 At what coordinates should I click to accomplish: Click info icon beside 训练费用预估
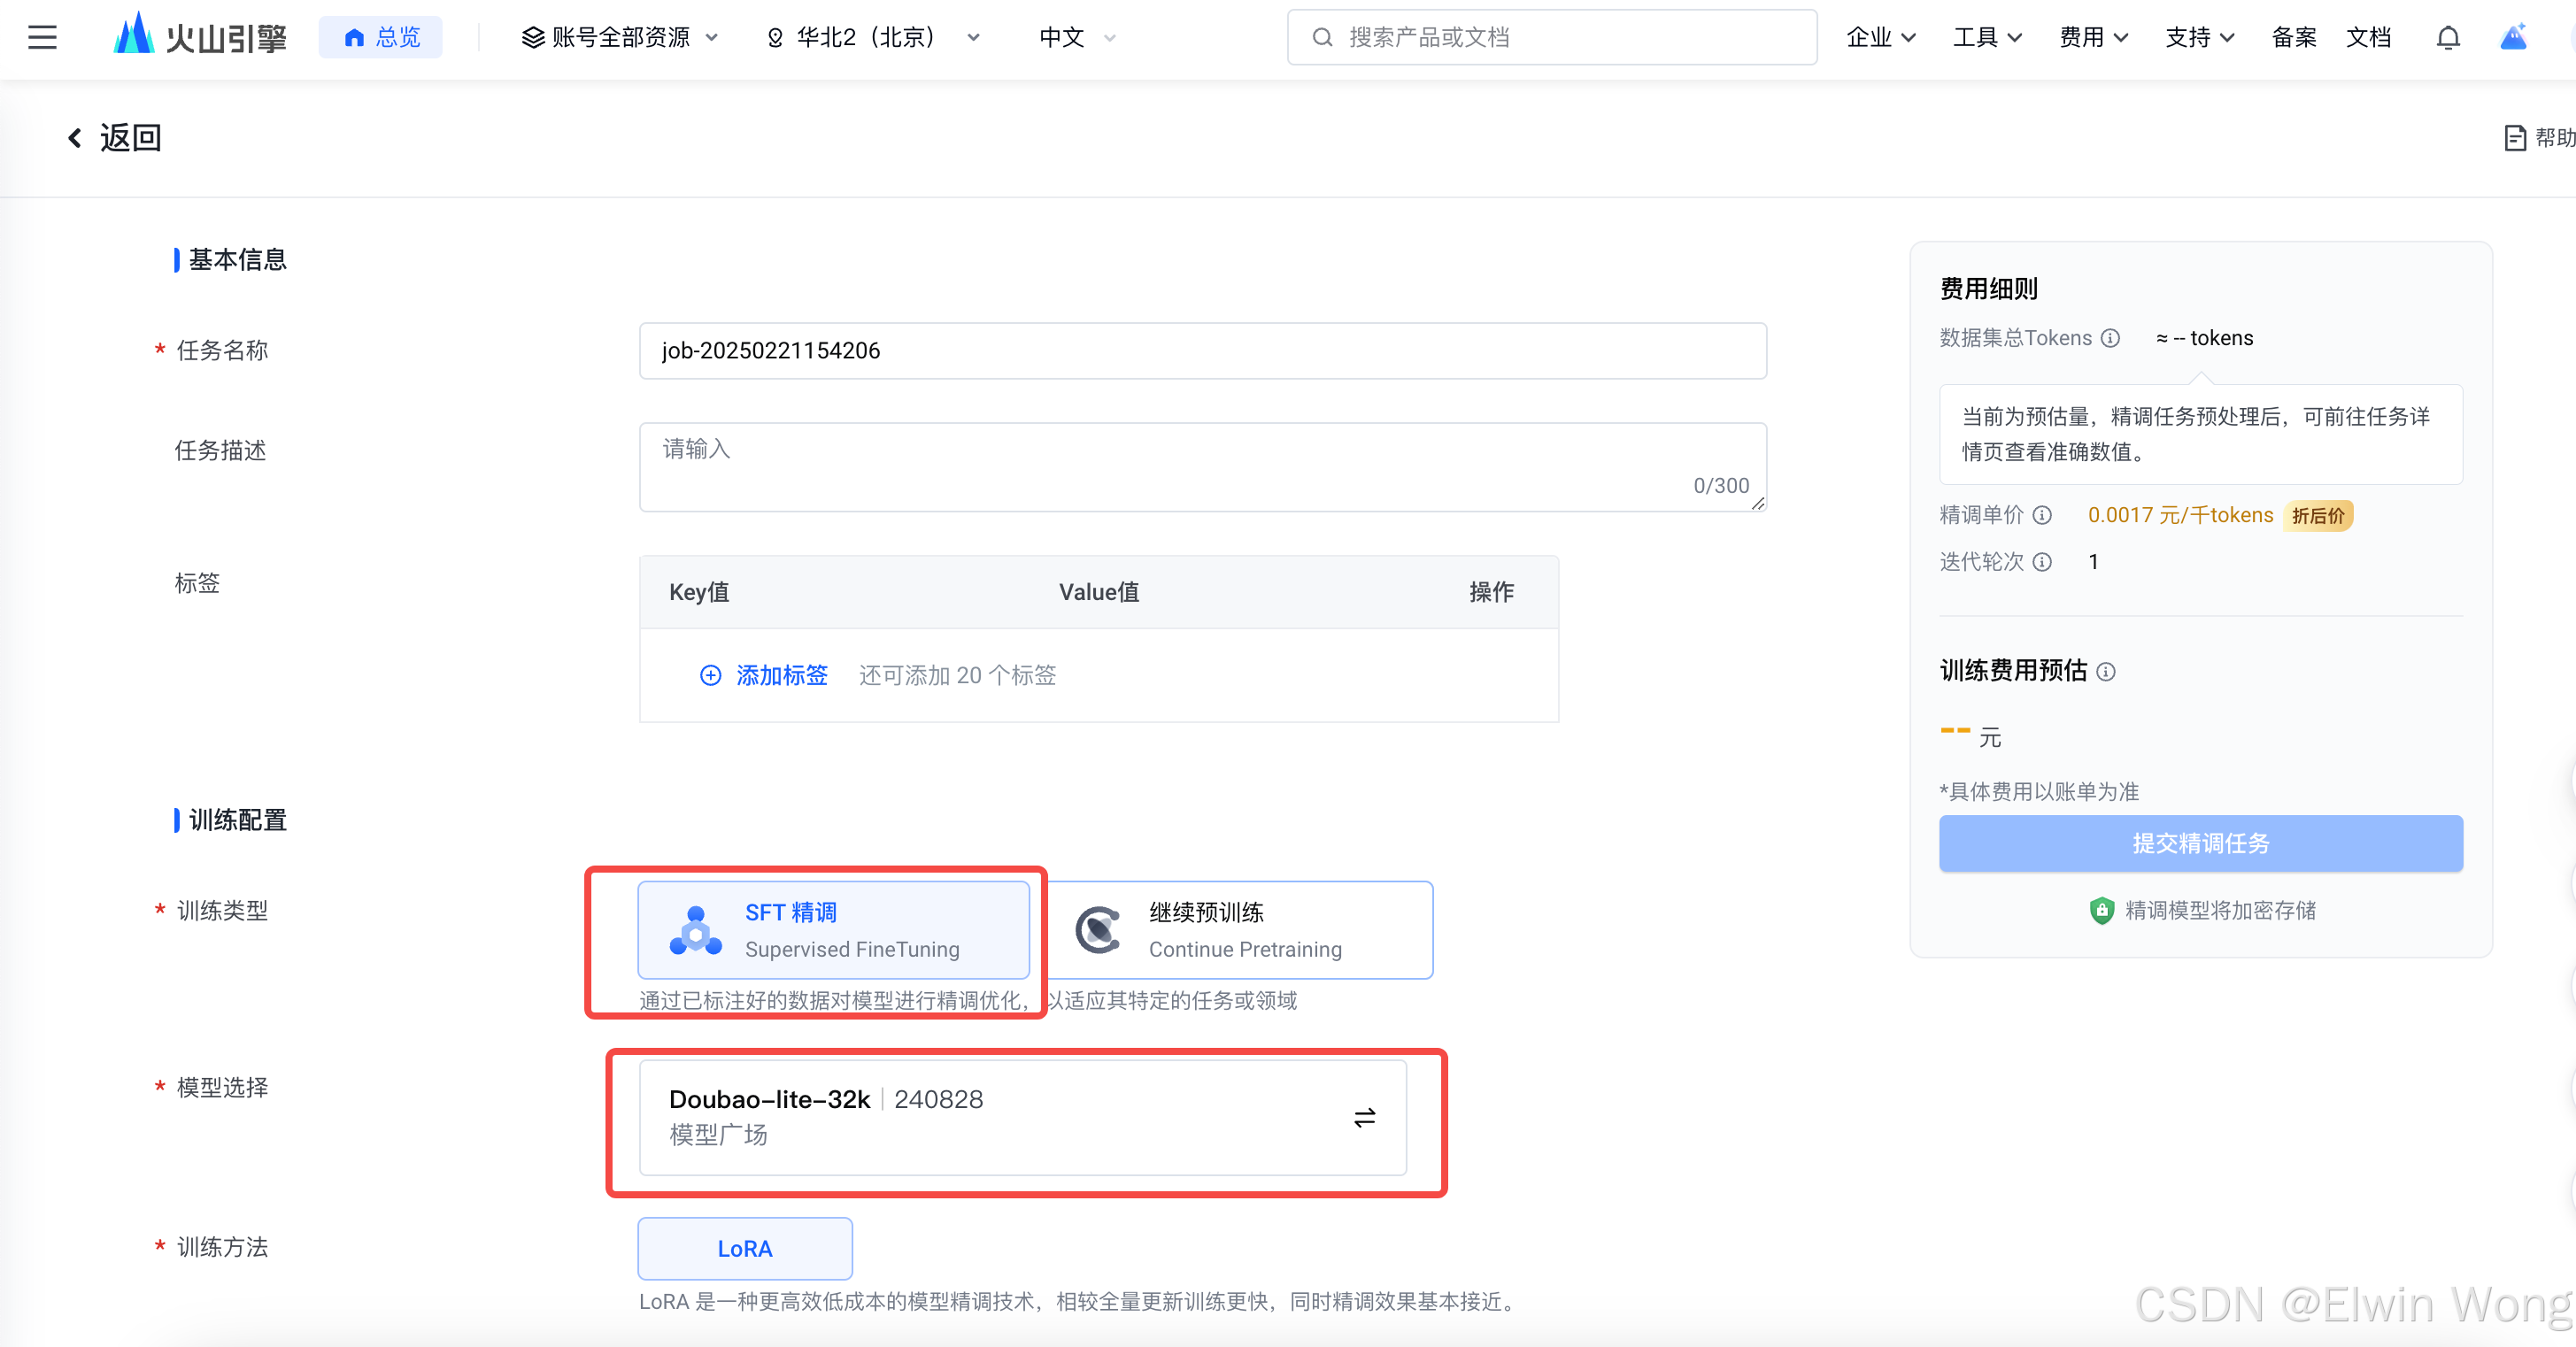2106,671
